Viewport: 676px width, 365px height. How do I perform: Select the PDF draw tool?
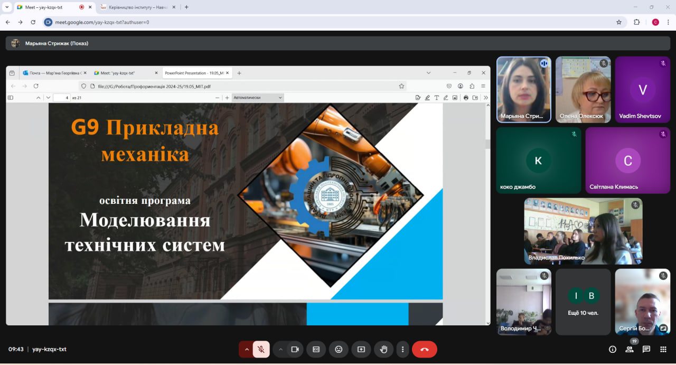click(446, 98)
